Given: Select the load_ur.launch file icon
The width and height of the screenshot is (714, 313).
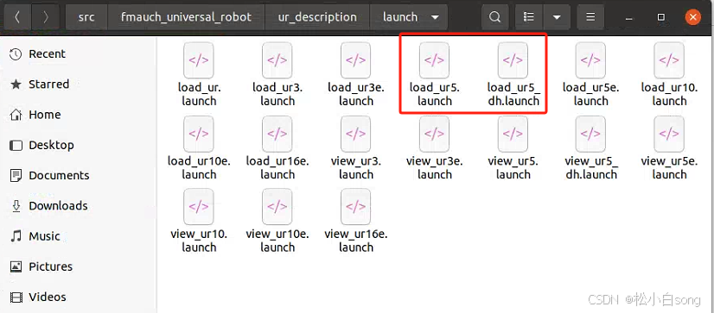Looking at the screenshot, I should point(199,60).
